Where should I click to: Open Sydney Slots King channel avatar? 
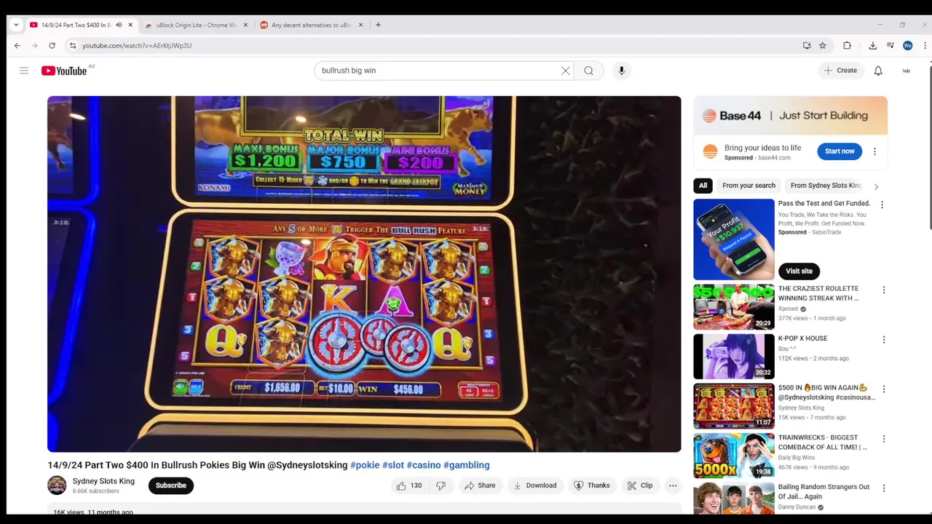[x=57, y=485]
